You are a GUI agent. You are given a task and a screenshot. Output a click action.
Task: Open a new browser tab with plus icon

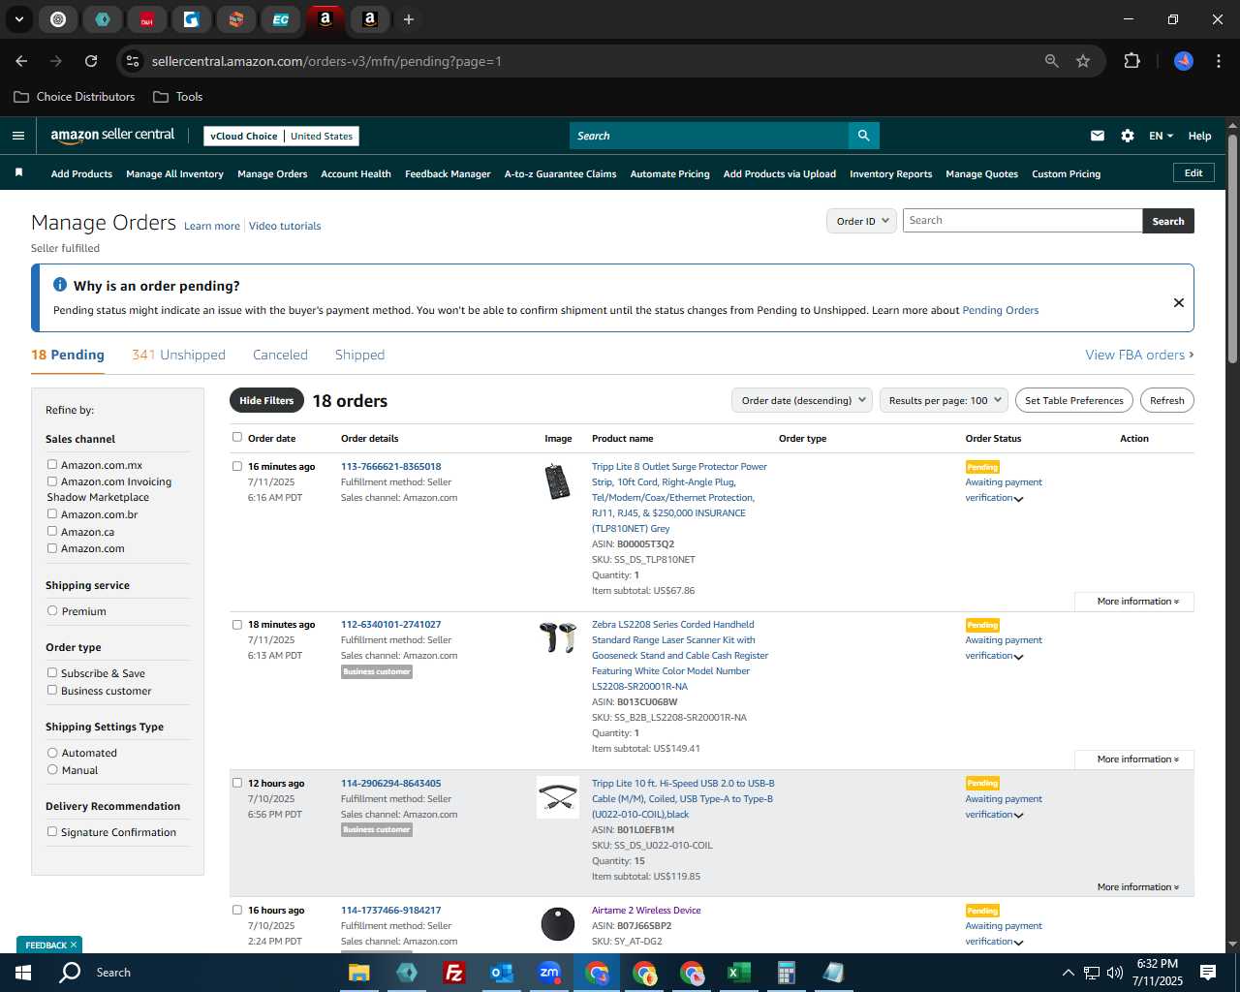(408, 19)
